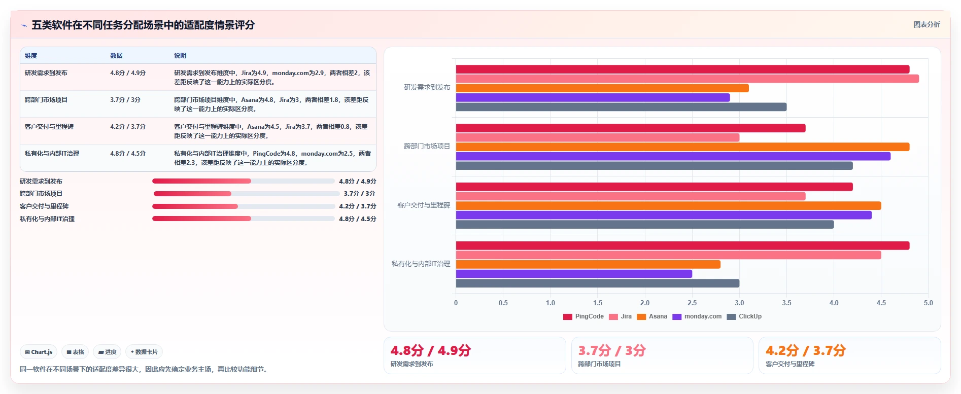Click the 跨部门市场项目 chart axis label
The image size is (961, 394).
pyautogui.click(x=427, y=147)
